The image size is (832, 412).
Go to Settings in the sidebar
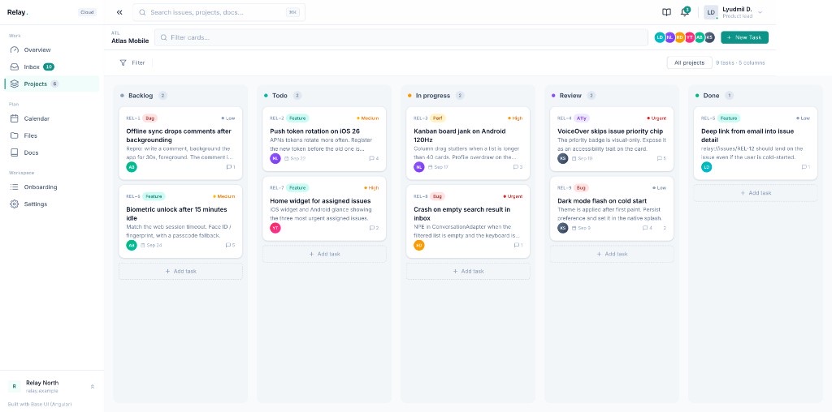tap(51, 204)
